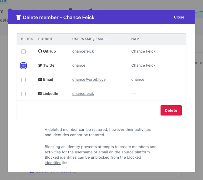Image resolution: width=203 pixels, height=180 pixels.
Task: Check the Email block checkbox
Action: (23, 80)
